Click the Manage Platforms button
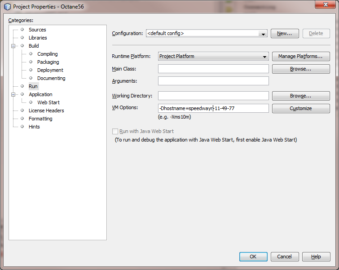Screen dimensions: 339x270 tap(301, 56)
